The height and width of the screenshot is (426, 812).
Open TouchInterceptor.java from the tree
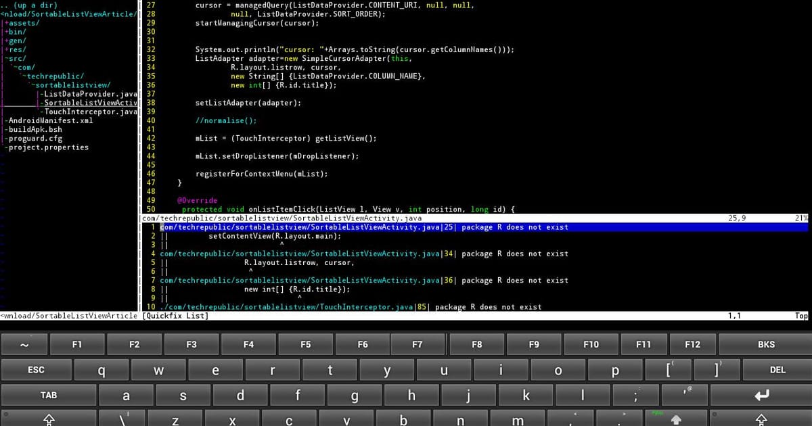point(88,112)
